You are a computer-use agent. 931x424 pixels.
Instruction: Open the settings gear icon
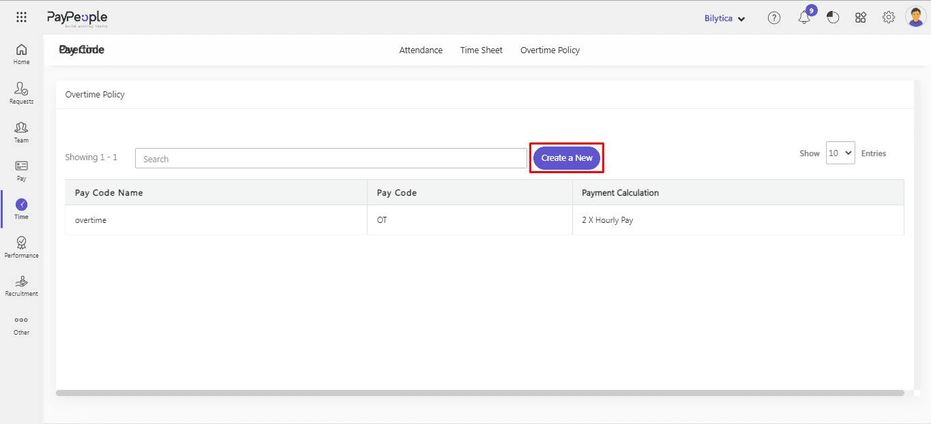(x=889, y=18)
